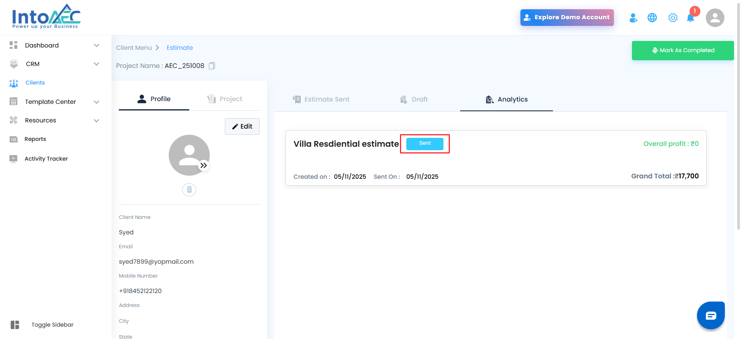
Task: Open settings gear in top bar
Action: 673,18
